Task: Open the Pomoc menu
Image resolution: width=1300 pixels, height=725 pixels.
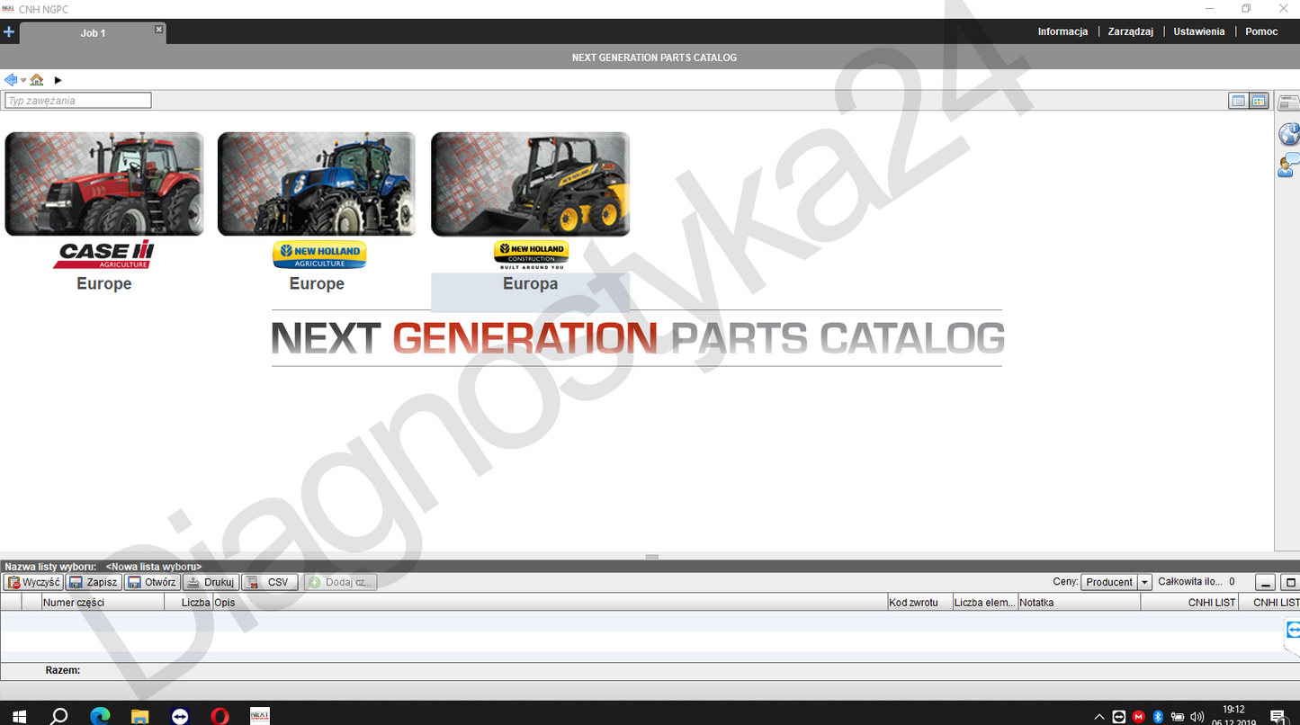Action: [1261, 31]
